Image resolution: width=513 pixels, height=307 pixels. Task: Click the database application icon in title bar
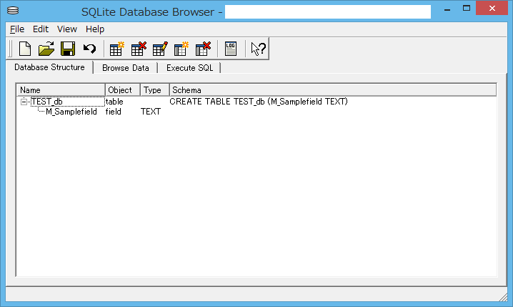(13, 11)
